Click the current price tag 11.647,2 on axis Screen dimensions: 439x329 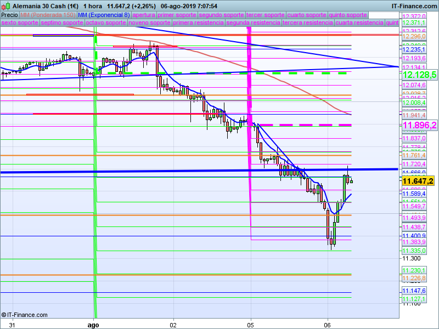pyautogui.click(x=418, y=181)
